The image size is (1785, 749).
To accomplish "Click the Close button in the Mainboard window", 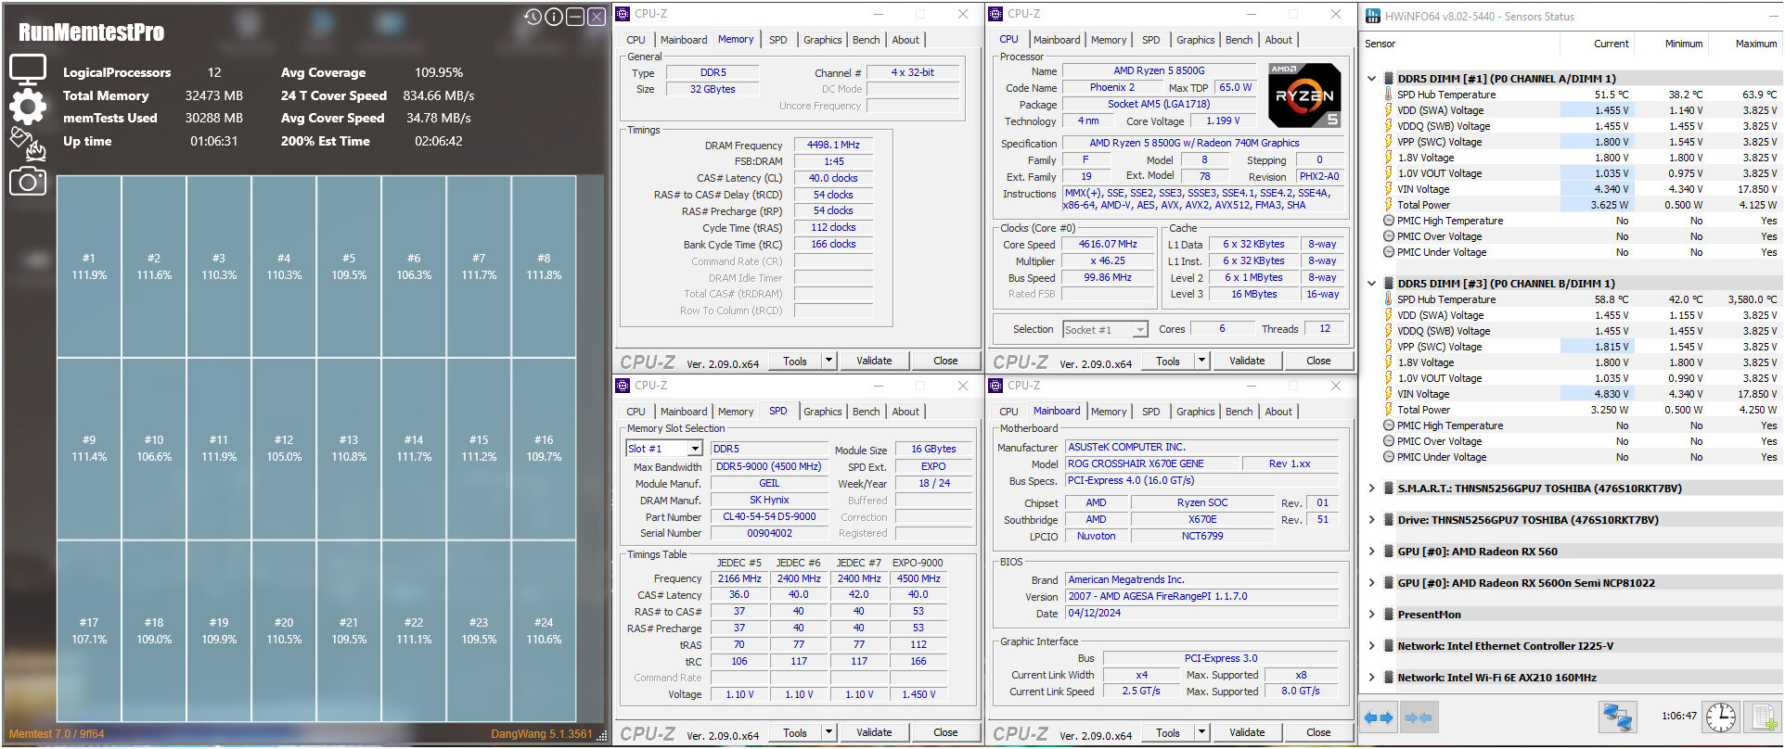I will pyautogui.click(x=1318, y=732).
